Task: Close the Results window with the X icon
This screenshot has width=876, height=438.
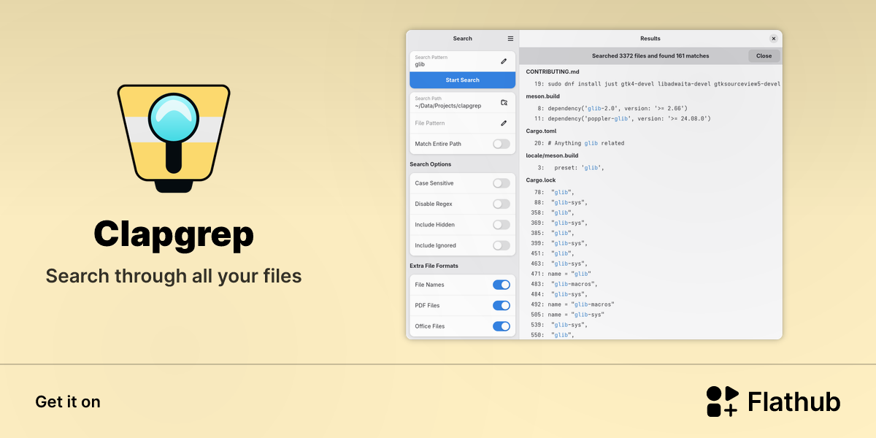Action: (774, 39)
